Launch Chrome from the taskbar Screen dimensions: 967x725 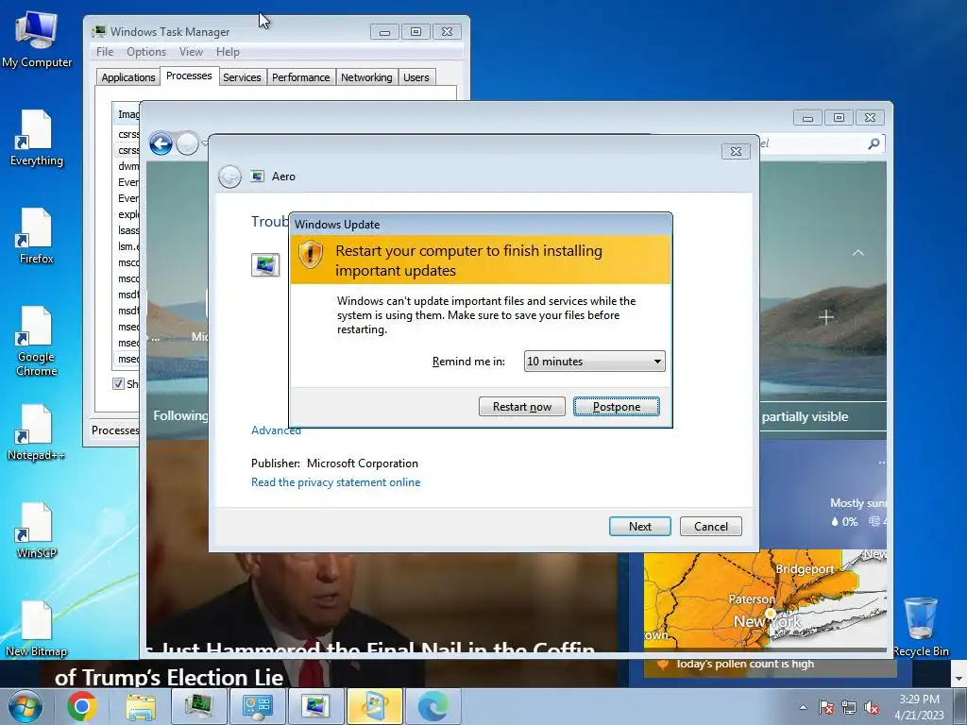(x=82, y=706)
